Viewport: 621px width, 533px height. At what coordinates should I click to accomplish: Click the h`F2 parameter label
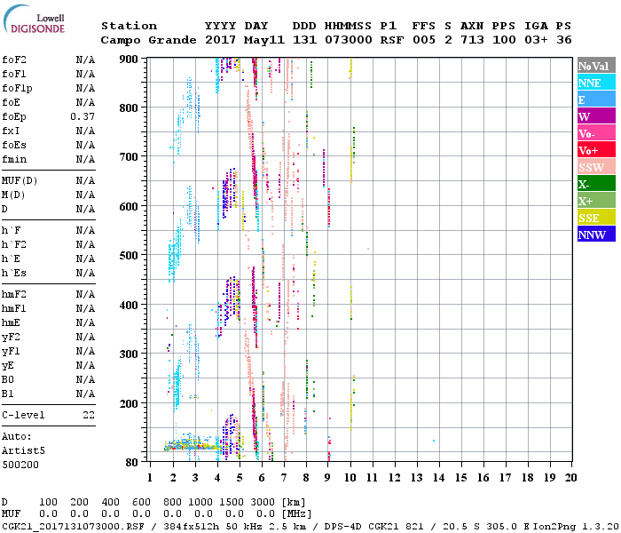(x=14, y=244)
